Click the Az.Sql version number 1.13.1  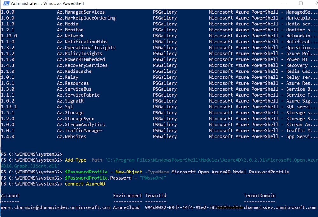click(9, 107)
